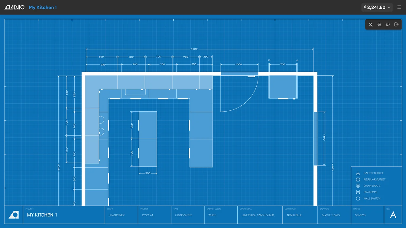Click the safety outlet legend symbol
Screen dimensions: 406x228
coord(358,173)
